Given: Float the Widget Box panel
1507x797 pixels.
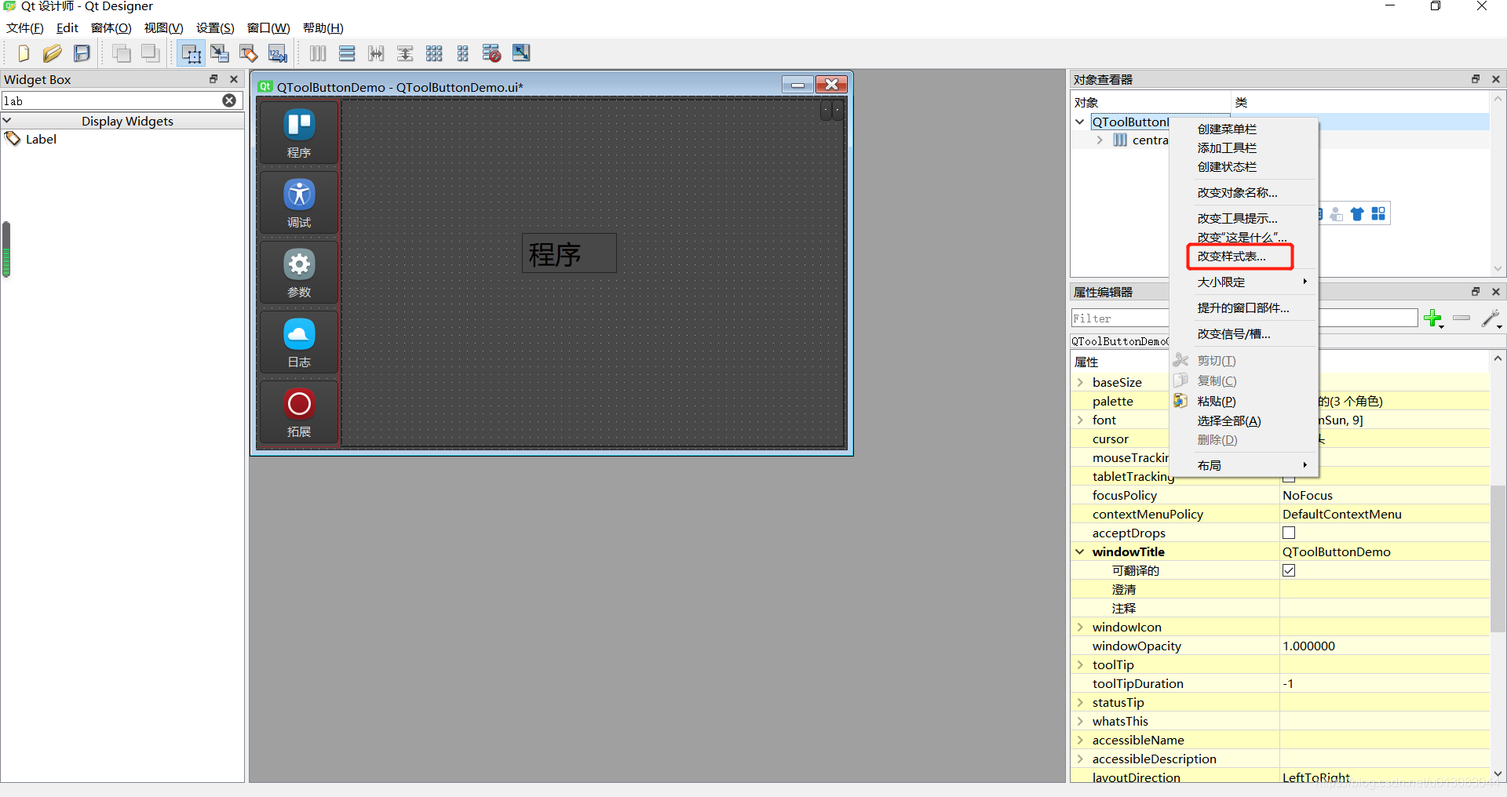Looking at the screenshot, I should (x=213, y=79).
